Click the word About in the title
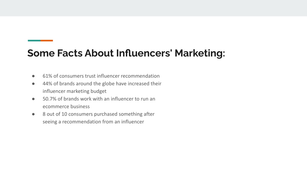This screenshot has height=172, width=307. 99,53
